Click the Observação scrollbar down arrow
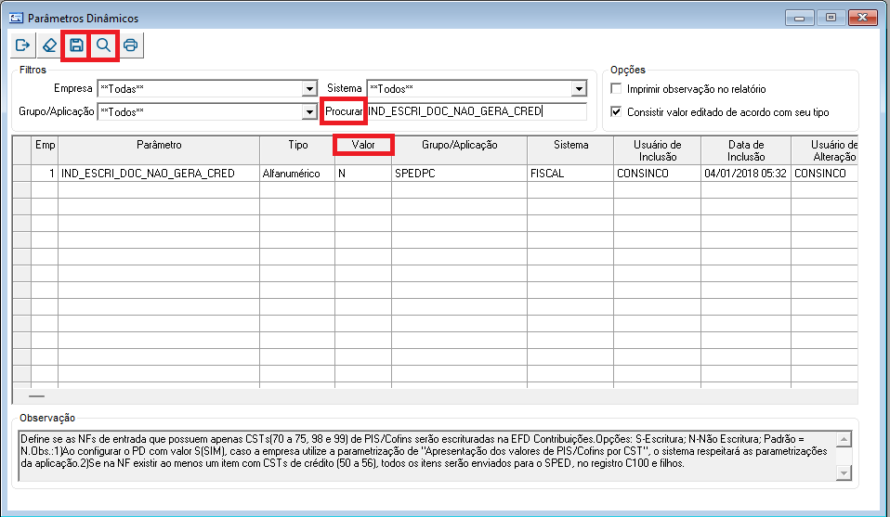Image resolution: width=890 pixels, height=517 pixels. pyautogui.click(x=844, y=472)
